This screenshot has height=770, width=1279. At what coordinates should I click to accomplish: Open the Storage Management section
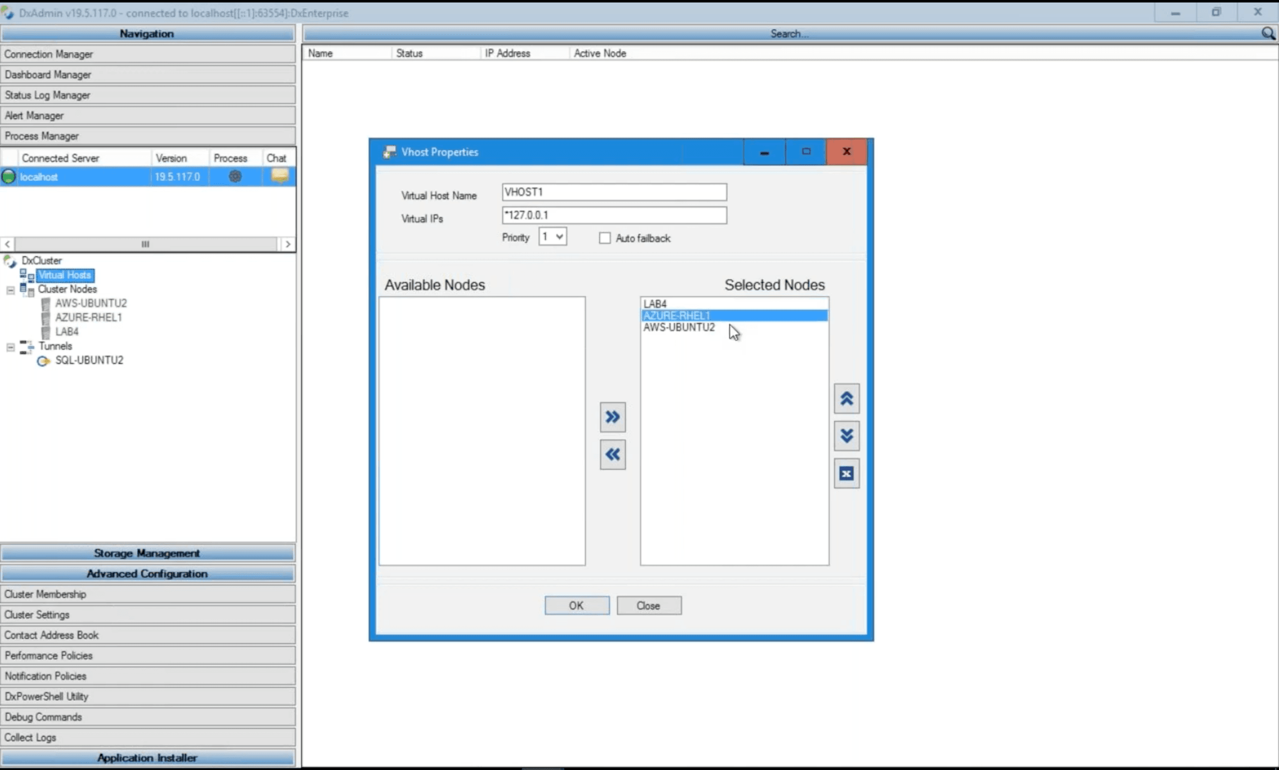[x=147, y=553]
